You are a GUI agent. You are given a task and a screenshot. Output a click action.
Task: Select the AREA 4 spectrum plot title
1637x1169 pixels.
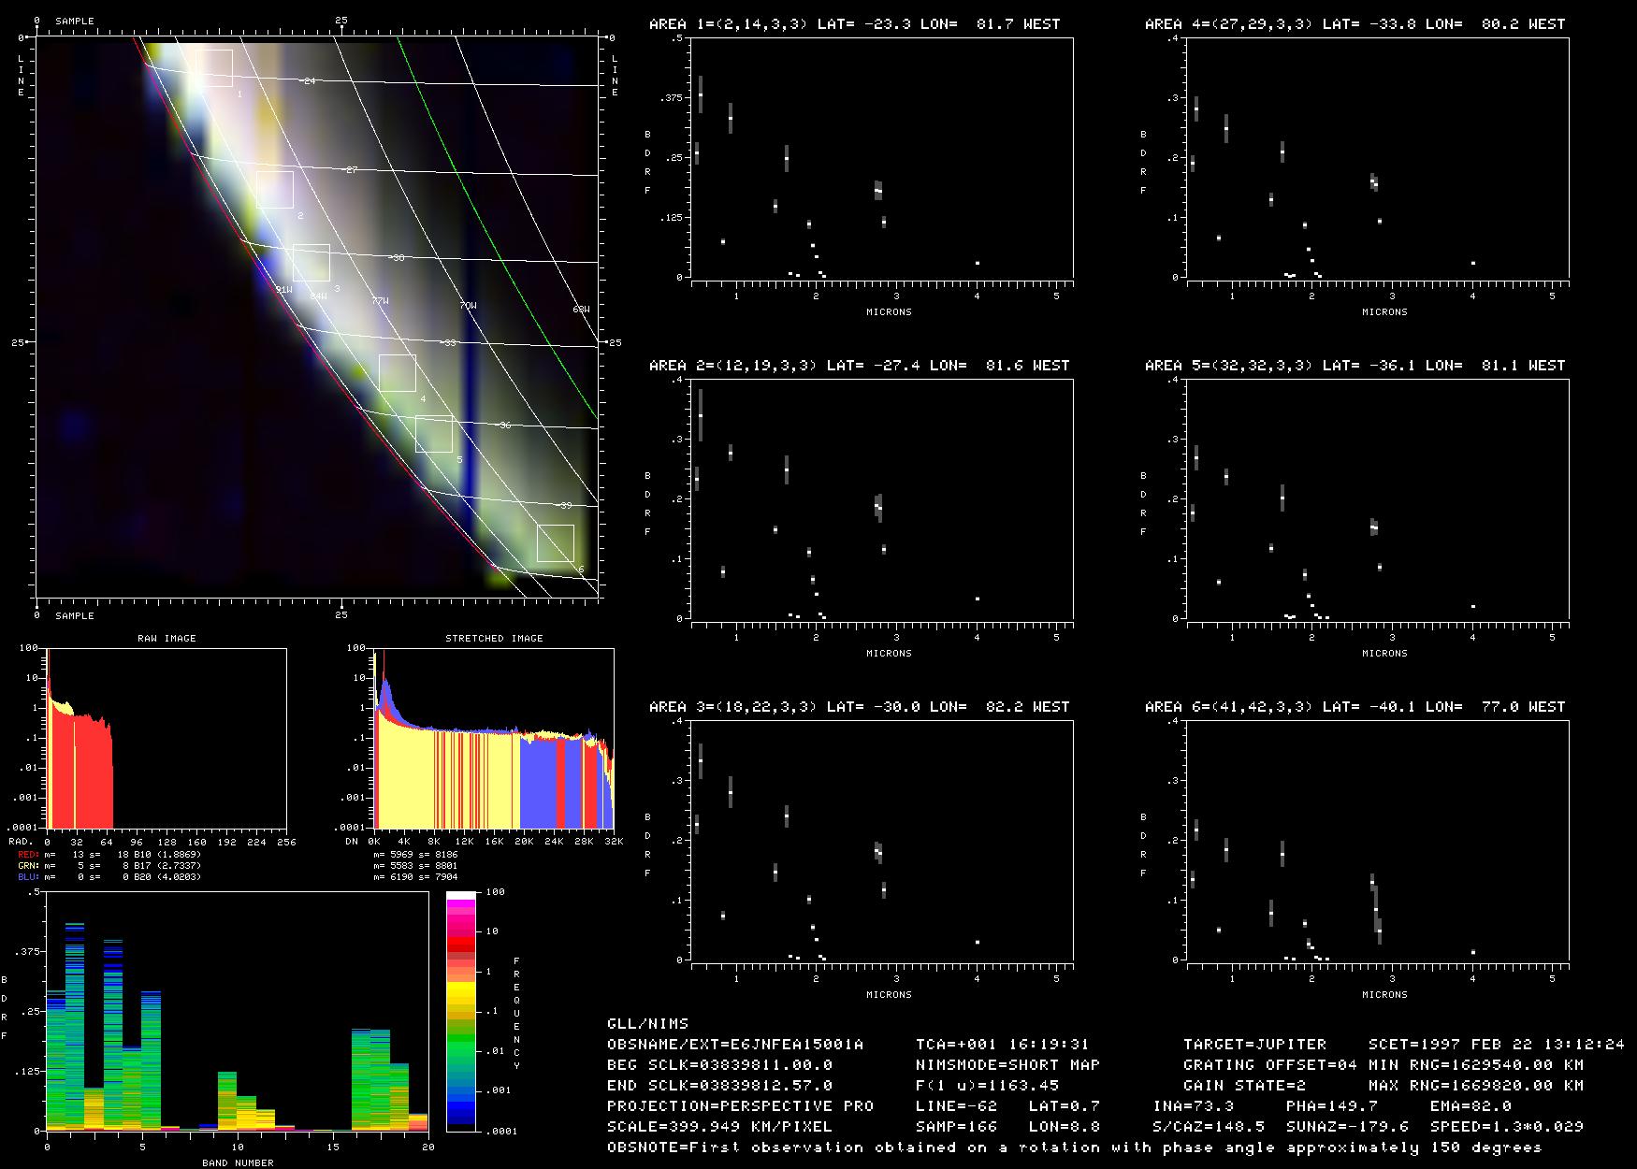pyautogui.click(x=1354, y=23)
